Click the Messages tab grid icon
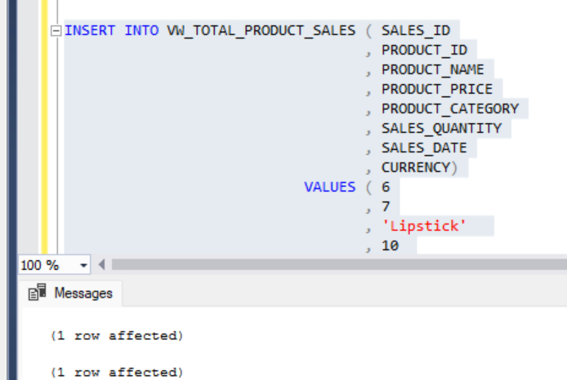 point(38,293)
